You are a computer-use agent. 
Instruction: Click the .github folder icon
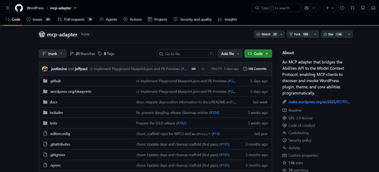pyautogui.click(x=45, y=81)
